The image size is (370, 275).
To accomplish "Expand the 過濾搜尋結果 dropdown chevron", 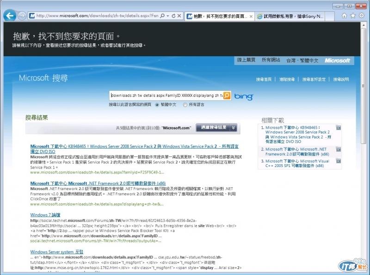I will coord(234,128).
